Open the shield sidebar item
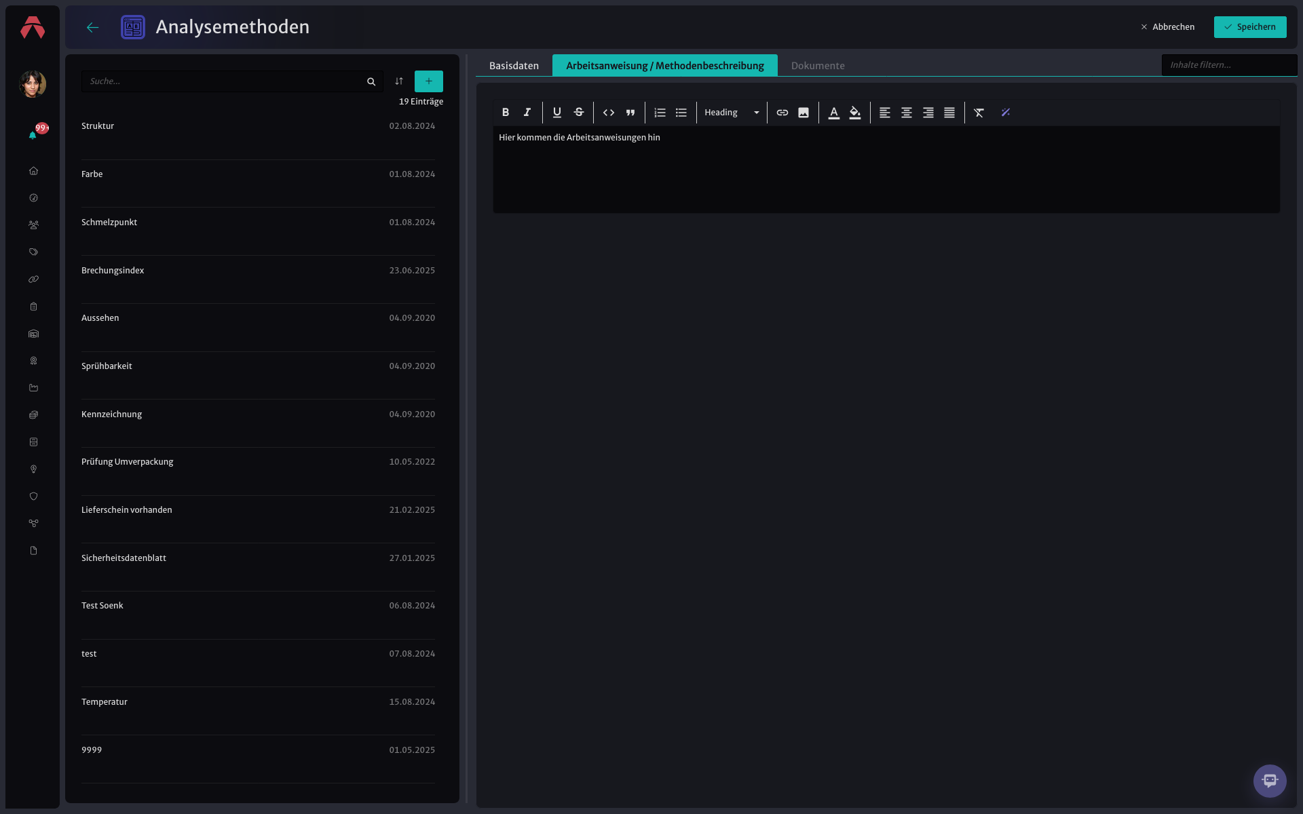 click(x=33, y=497)
